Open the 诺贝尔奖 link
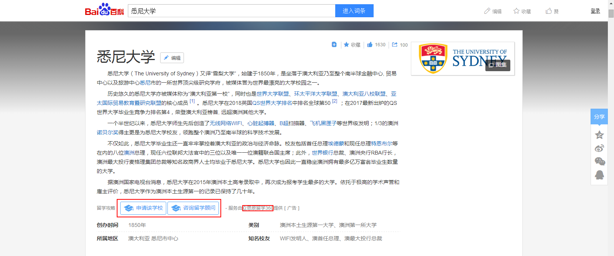614x256 pixels. click(108, 132)
